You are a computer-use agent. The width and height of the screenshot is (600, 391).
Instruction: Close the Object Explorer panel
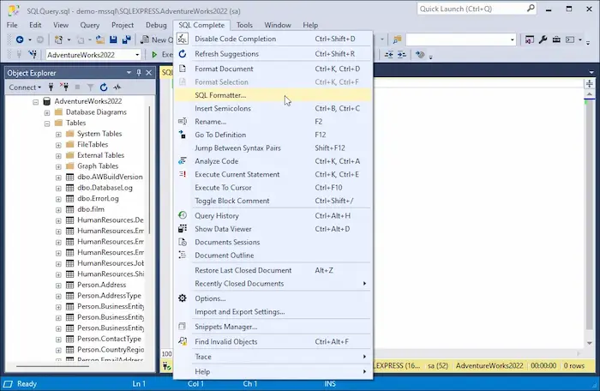pos(149,73)
